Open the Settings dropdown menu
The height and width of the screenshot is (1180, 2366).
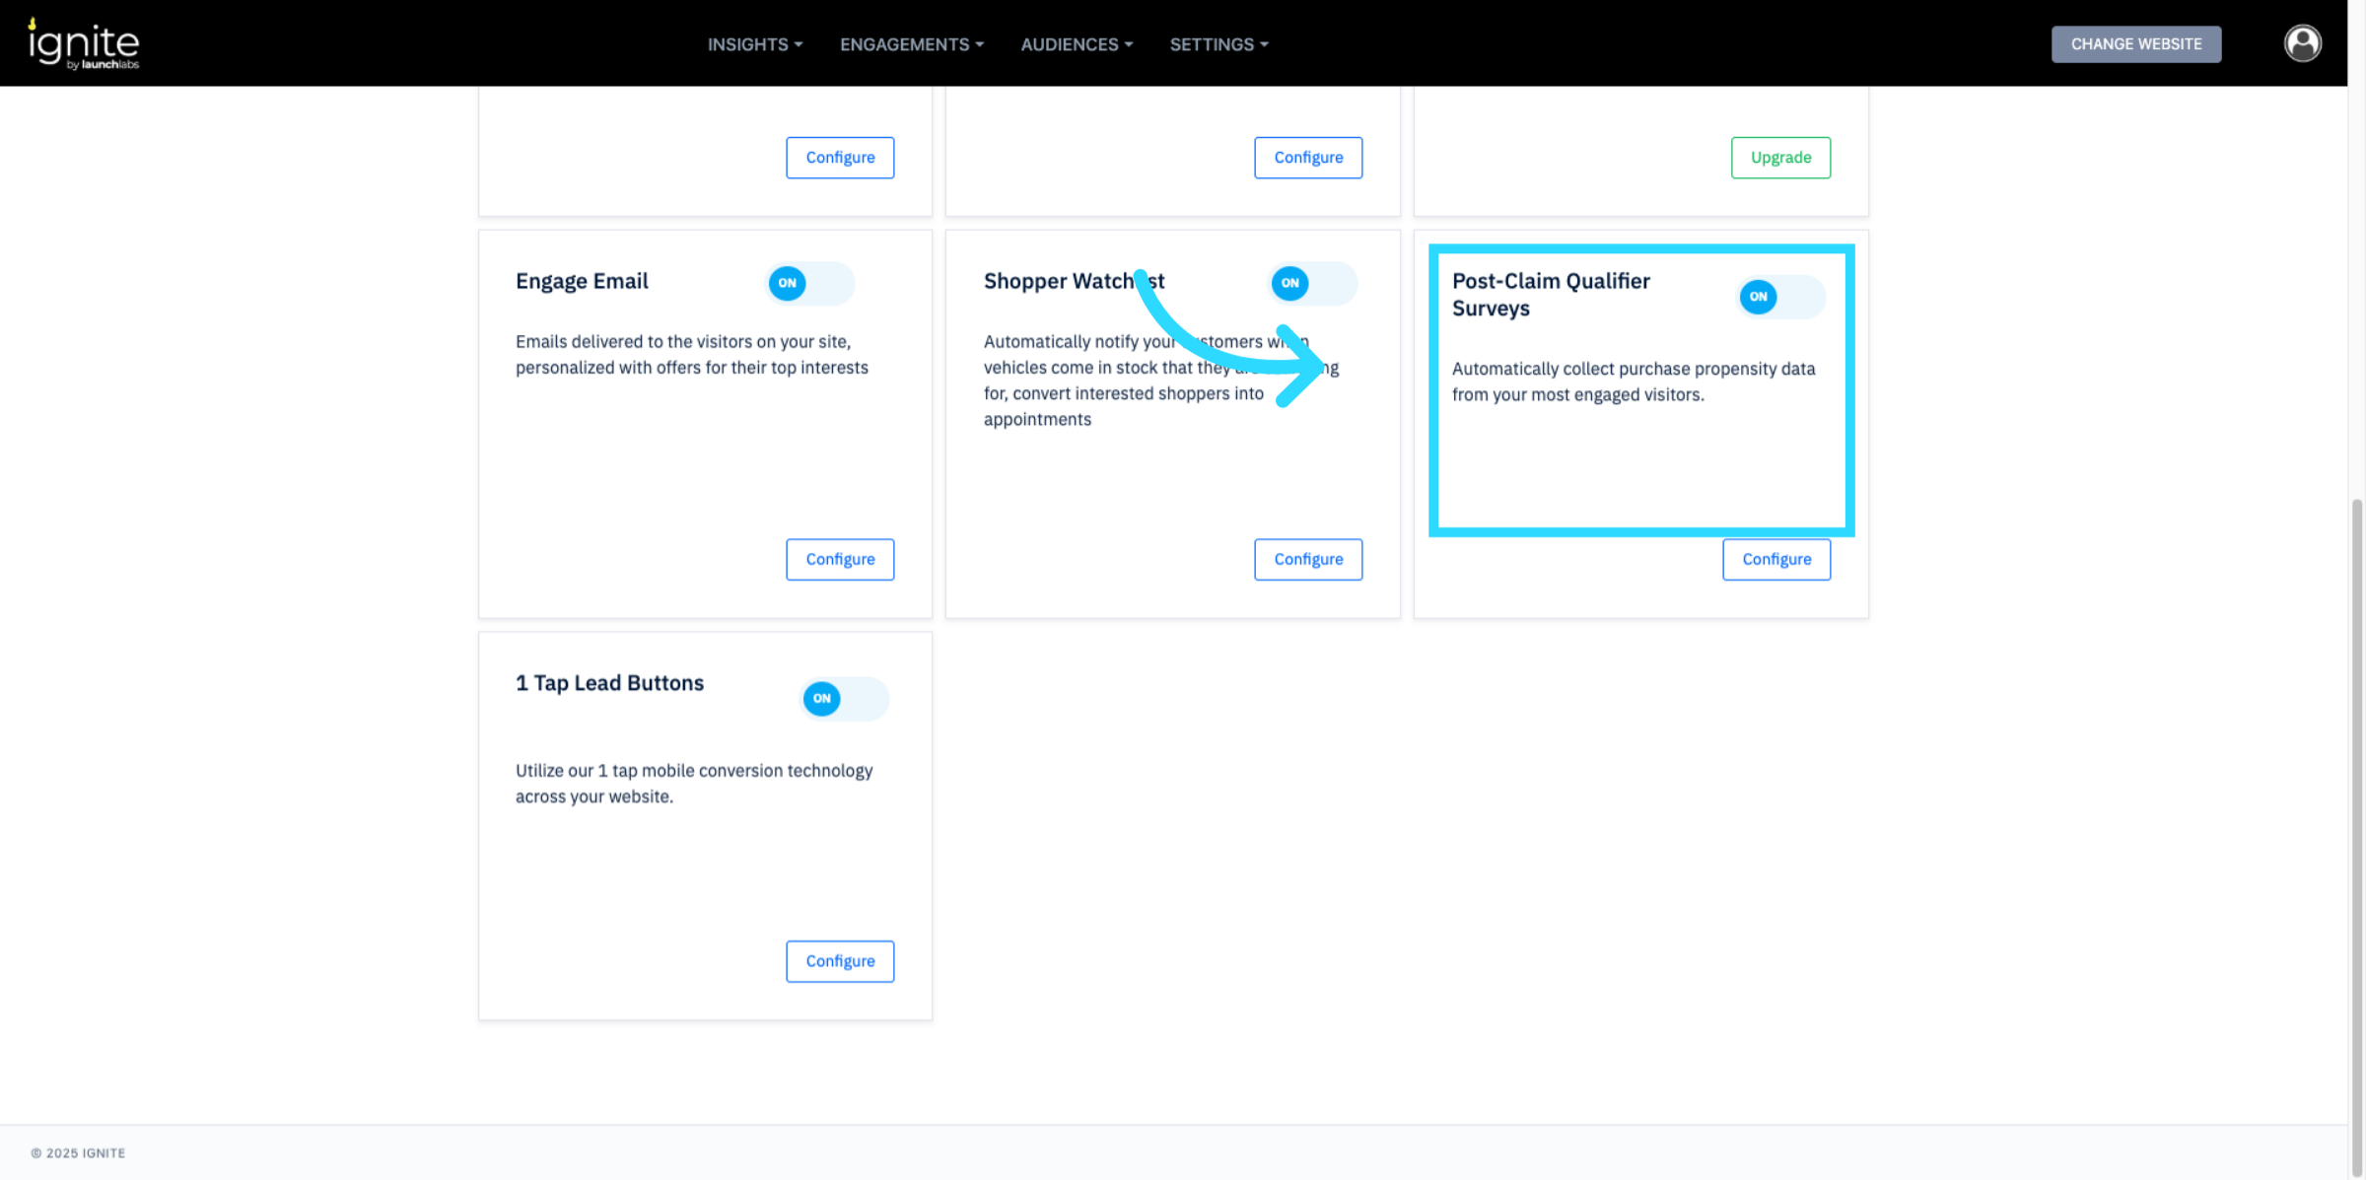point(1218,44)
